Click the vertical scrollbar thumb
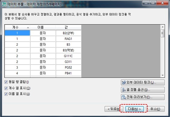This screenshot has height=117, width=170. tap(162, 33)
